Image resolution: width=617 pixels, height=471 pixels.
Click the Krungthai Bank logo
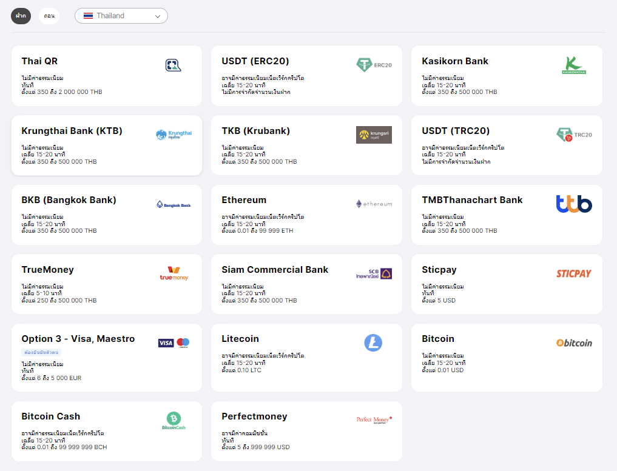[x=174, y=135]
